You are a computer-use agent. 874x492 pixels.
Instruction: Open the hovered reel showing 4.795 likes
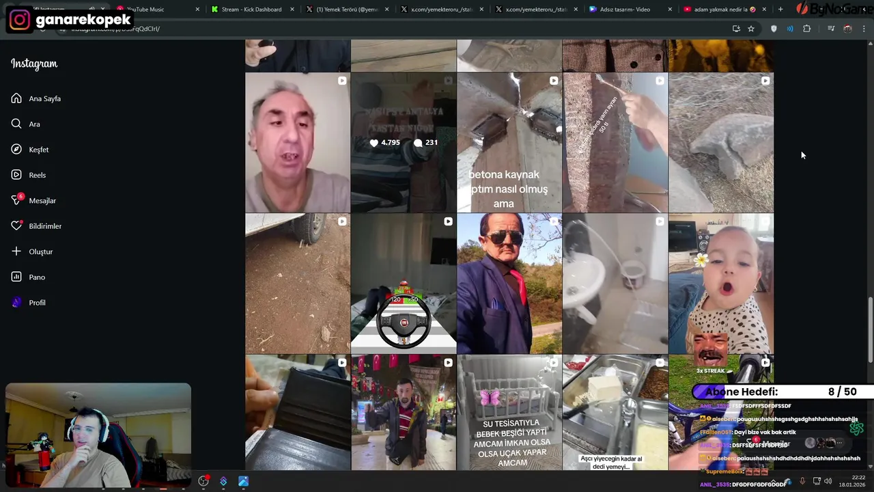tap(404, 143)
